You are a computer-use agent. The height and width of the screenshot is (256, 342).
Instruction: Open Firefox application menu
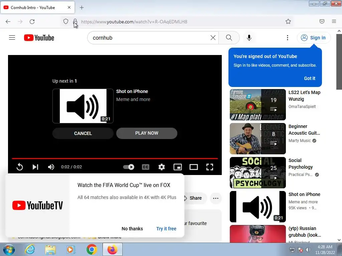334,21
